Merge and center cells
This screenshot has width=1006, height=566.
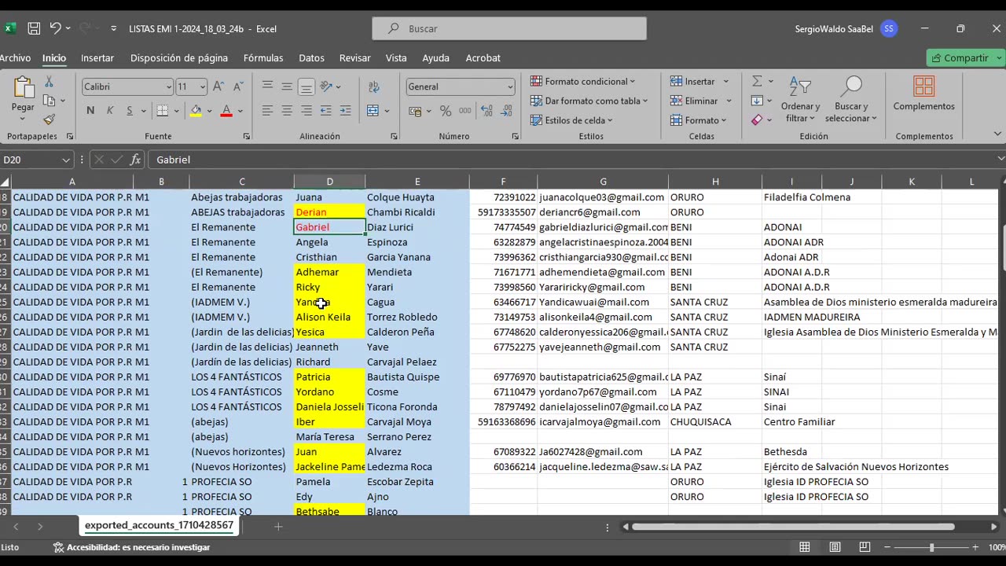click(373, 111)
